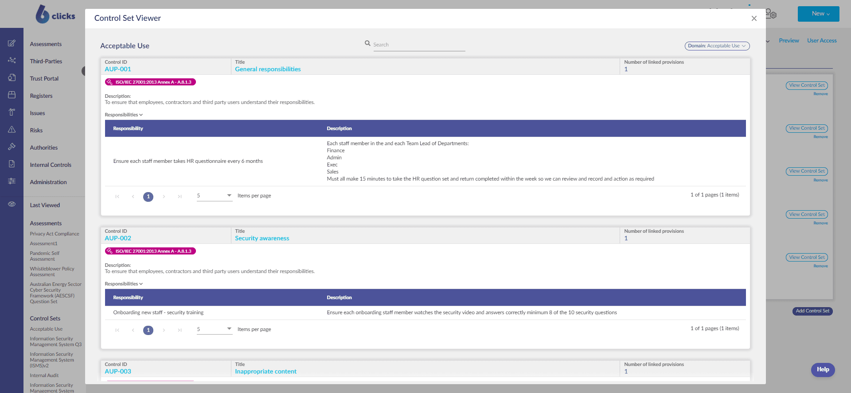The height and width of the screenshot is (393, 851).
Task: Click the Administration sliders icon
Action: tap(12, 181)
